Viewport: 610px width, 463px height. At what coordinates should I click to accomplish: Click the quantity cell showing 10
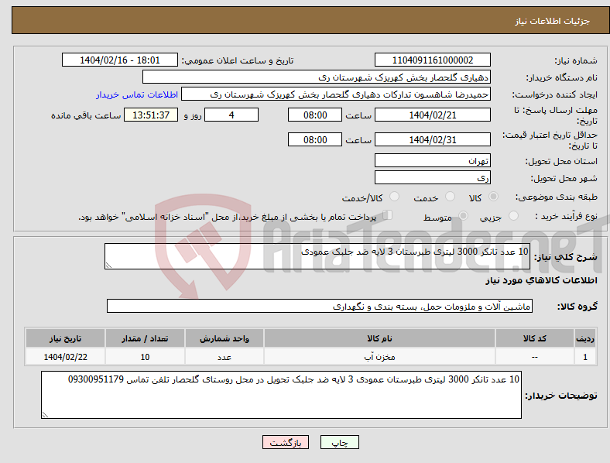point(145,357)
